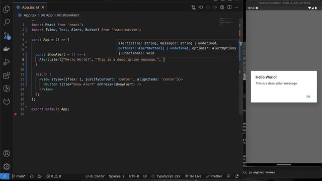Select the App.tsx editor tab
Screen dimensions: 322x181
click(30, 8)
